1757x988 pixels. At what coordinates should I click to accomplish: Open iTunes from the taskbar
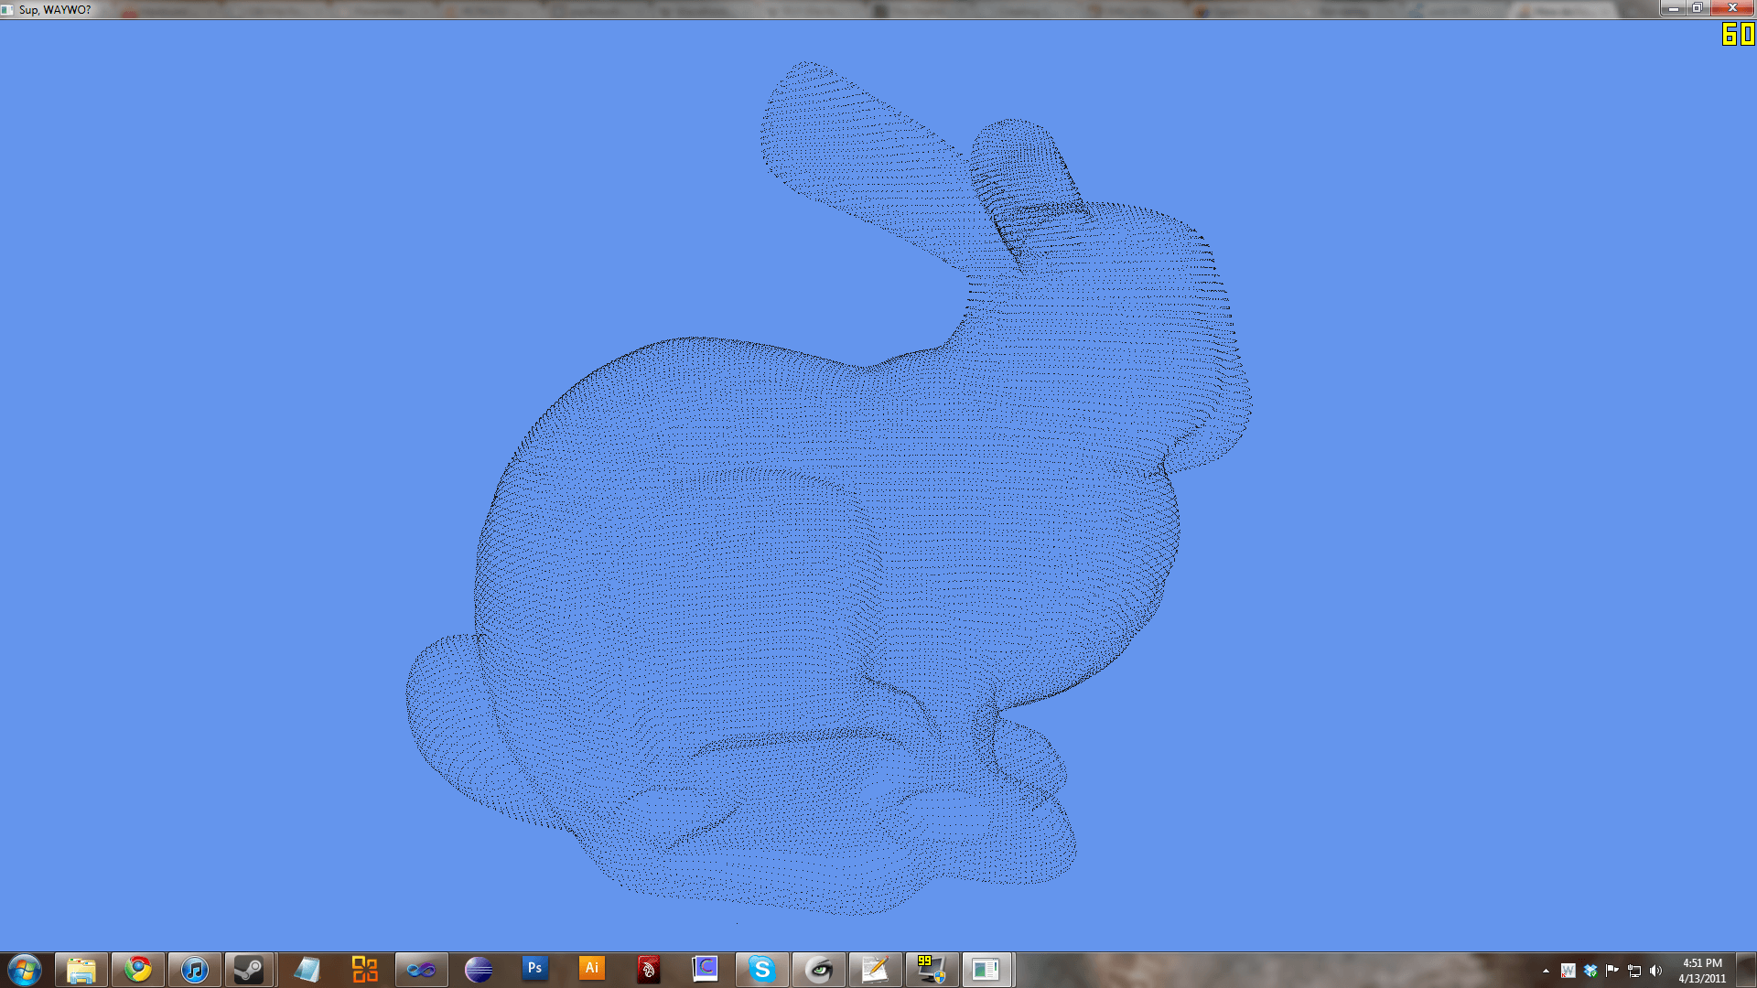click(x=195, y=970)
